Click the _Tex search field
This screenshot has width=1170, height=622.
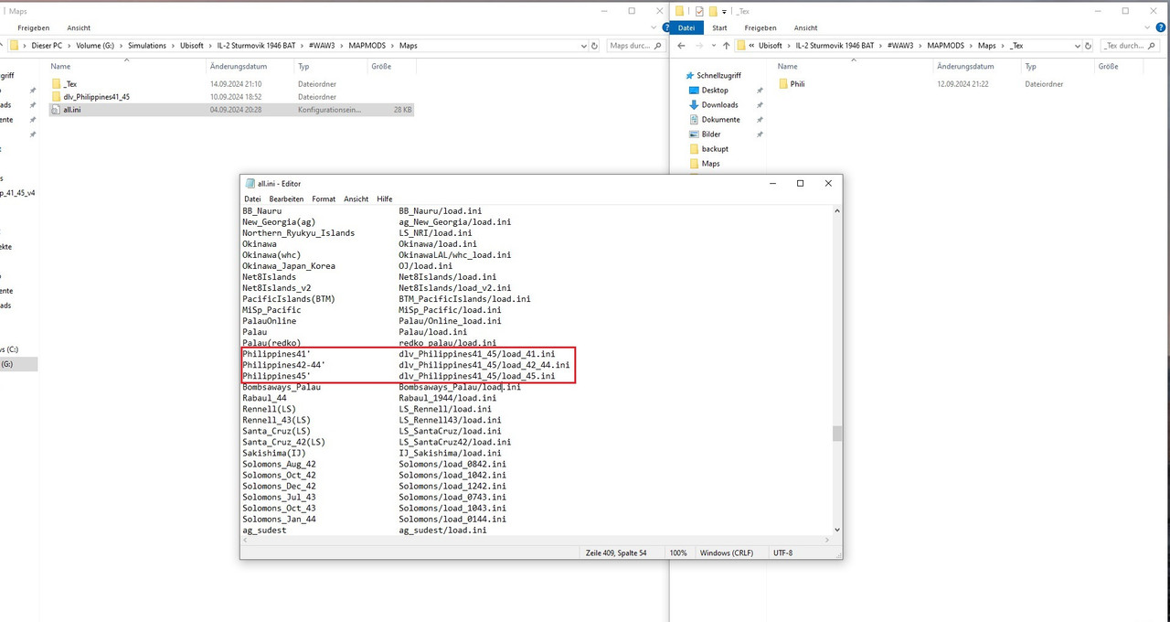1129,45
